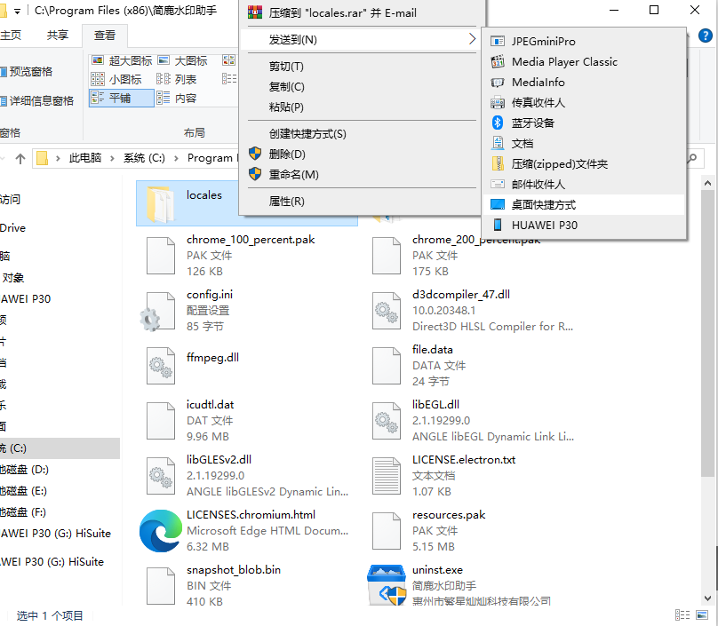Open the details view icon in status bar
This screenshot has height=626, width=718.
[x=682, y=614]
